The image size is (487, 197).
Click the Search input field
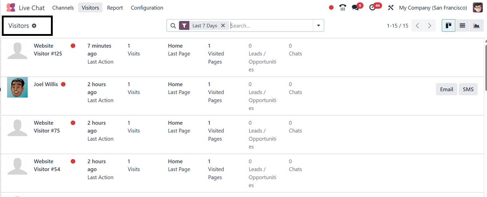[x=271, y=26]
